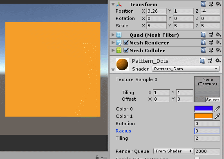Open Mesh Collider help icon
Screen dimensions: 224x159
203,50
